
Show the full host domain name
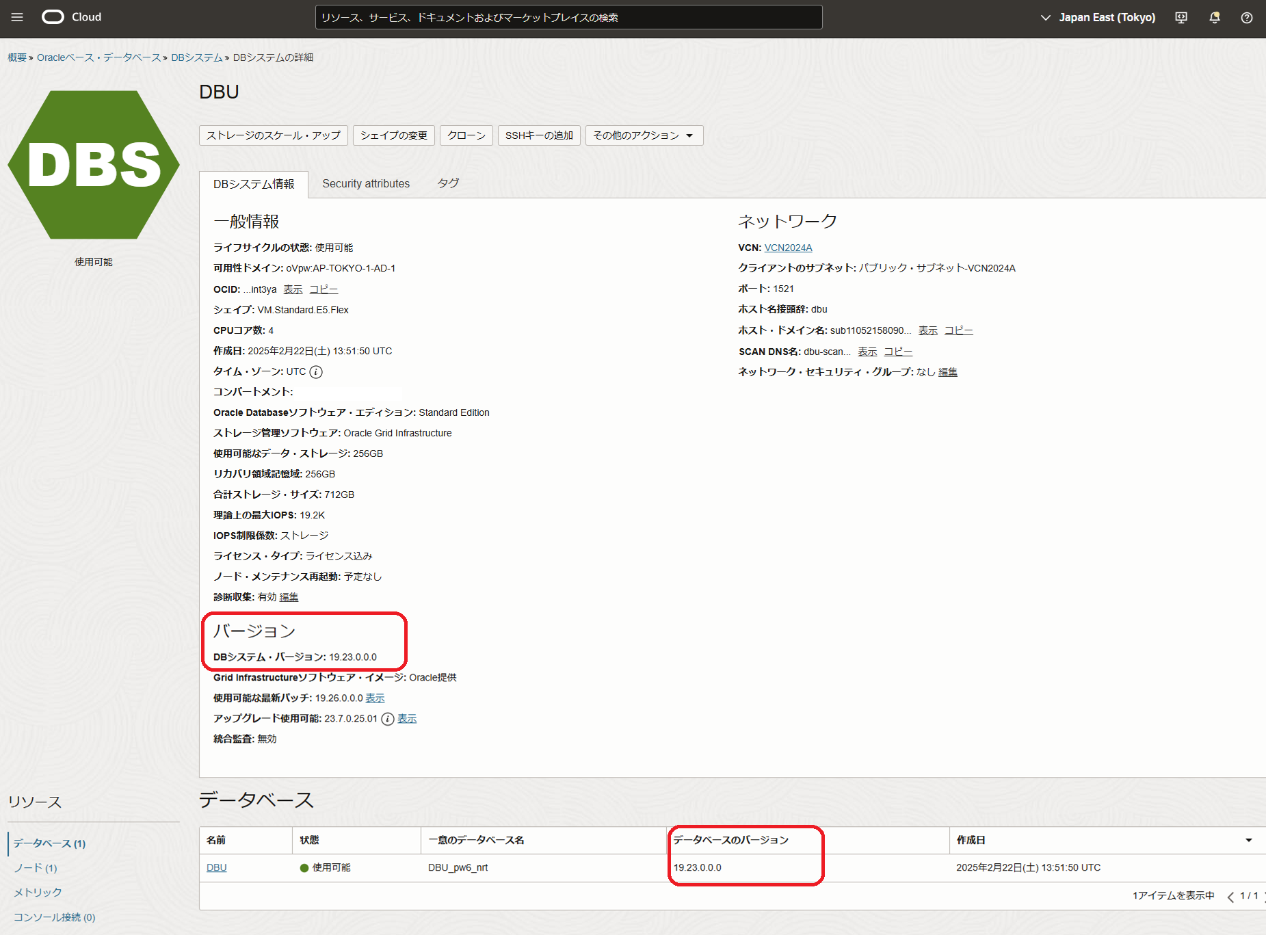[927, 330]
